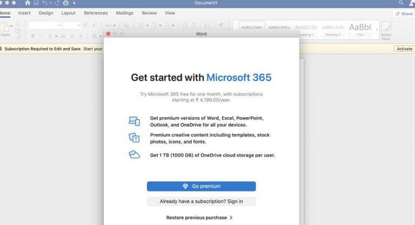Open the Underline style dropdown arrow

[56, 36]
